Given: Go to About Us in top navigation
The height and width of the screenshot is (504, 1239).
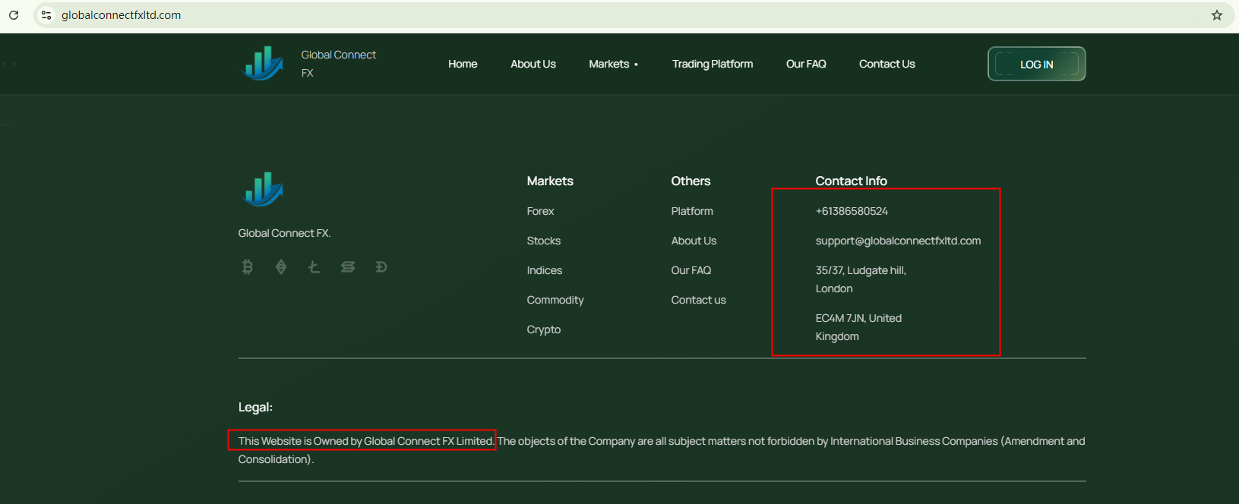Looking at the screenshot, I should click(533, 65).
